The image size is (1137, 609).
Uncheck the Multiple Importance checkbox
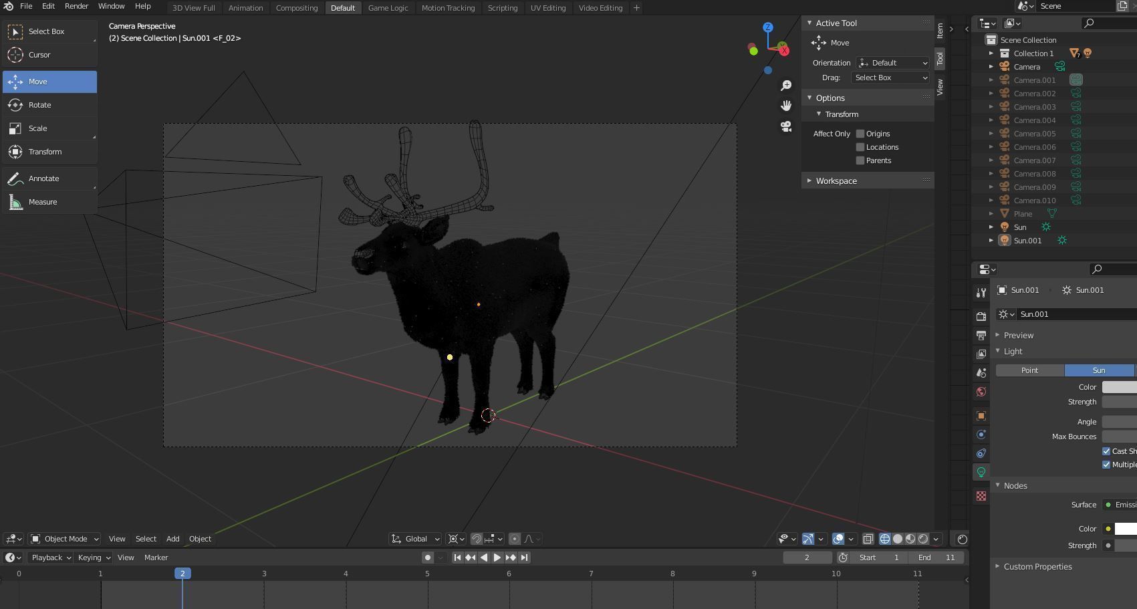point(1106,465)
